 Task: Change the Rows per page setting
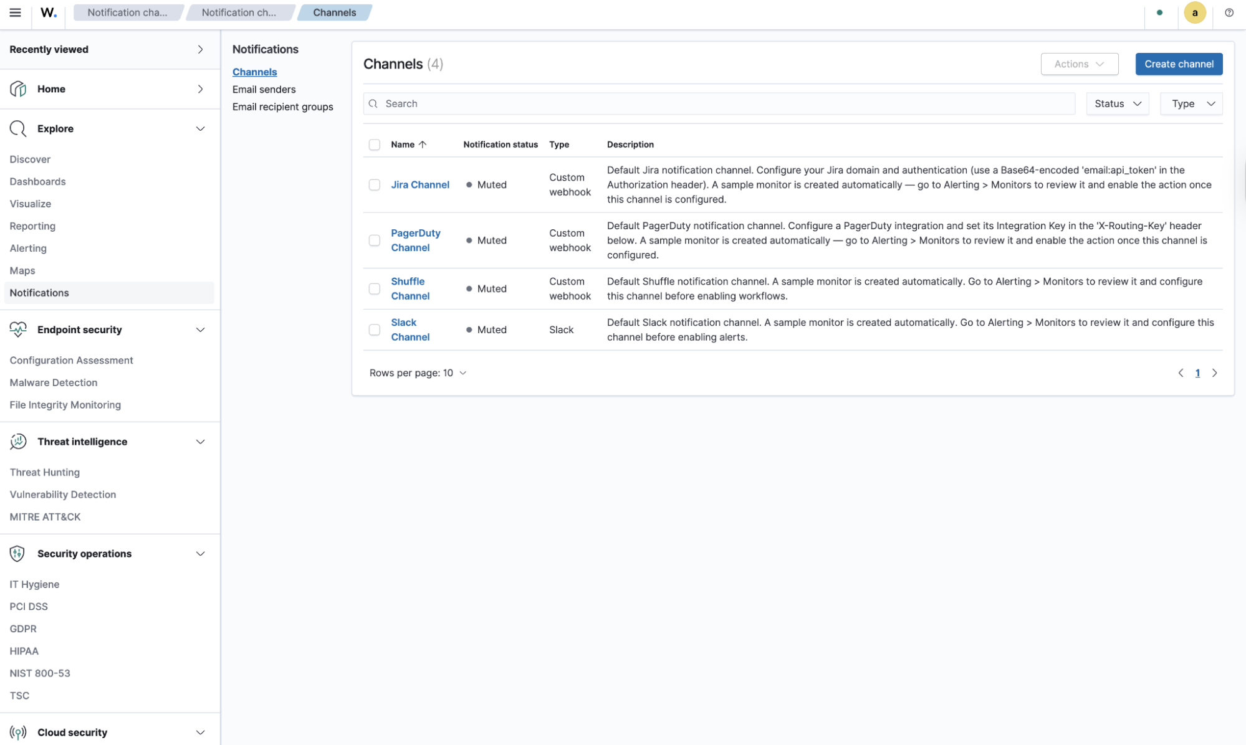pos(418,373)
